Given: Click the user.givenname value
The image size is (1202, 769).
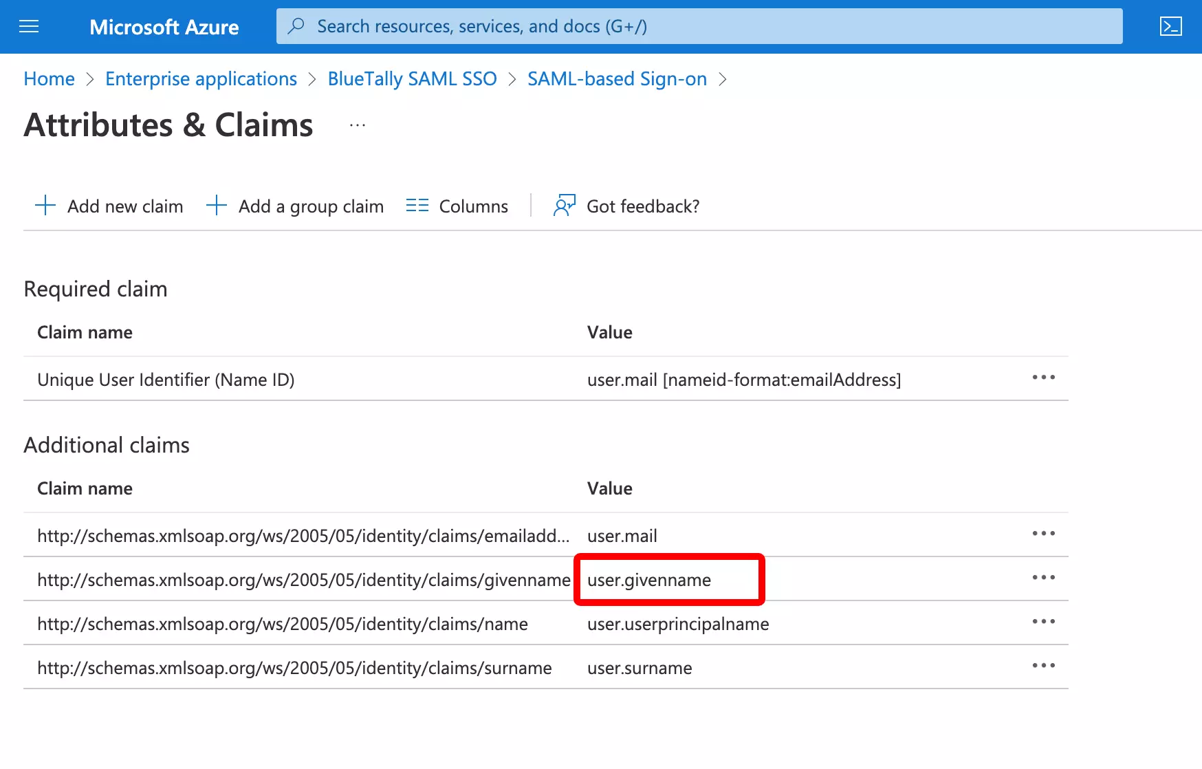Looking at the screenshot, I should [649, 580].
